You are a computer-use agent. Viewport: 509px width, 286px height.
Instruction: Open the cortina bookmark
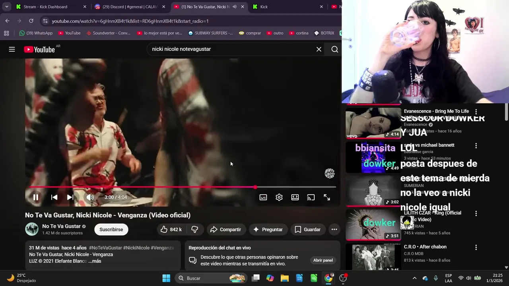click(299, 33)
